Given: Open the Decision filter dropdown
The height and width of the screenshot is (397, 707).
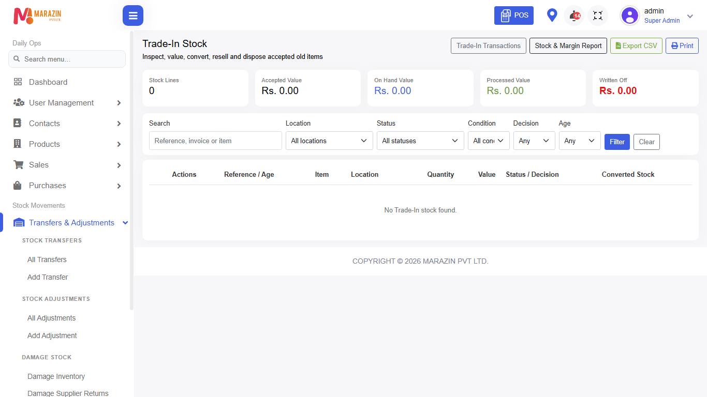Looking at the screenshot, I should click(x=534, y=141).
